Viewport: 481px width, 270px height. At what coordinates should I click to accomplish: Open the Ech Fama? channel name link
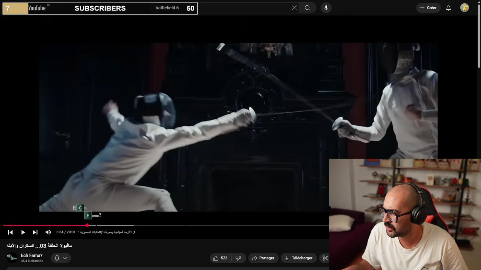tap(32, 255)
